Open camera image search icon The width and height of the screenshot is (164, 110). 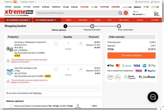tap(126, 13)
